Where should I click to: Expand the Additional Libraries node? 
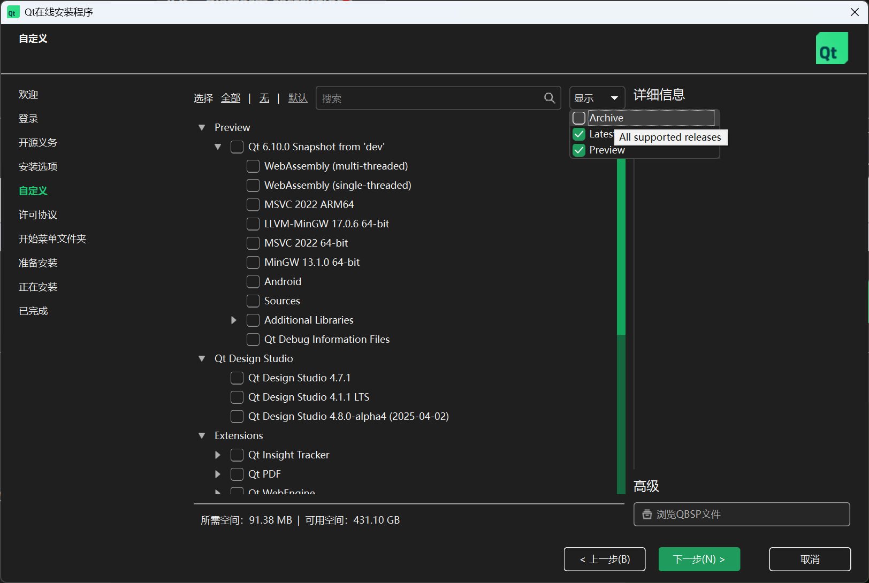pyautogui.click(x=234, y=320)
